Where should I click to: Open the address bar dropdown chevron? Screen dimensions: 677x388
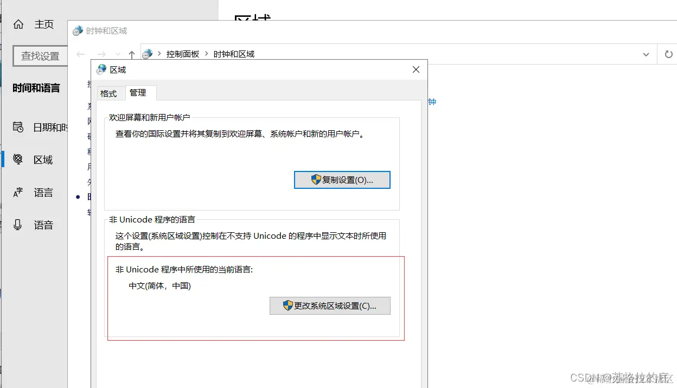point(646,54)
